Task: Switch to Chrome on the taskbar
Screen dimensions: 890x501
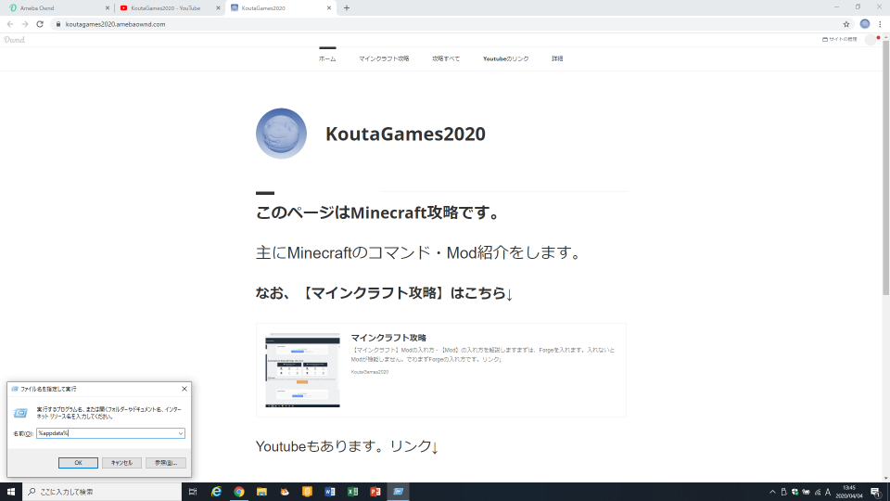Action: (239, 492)
